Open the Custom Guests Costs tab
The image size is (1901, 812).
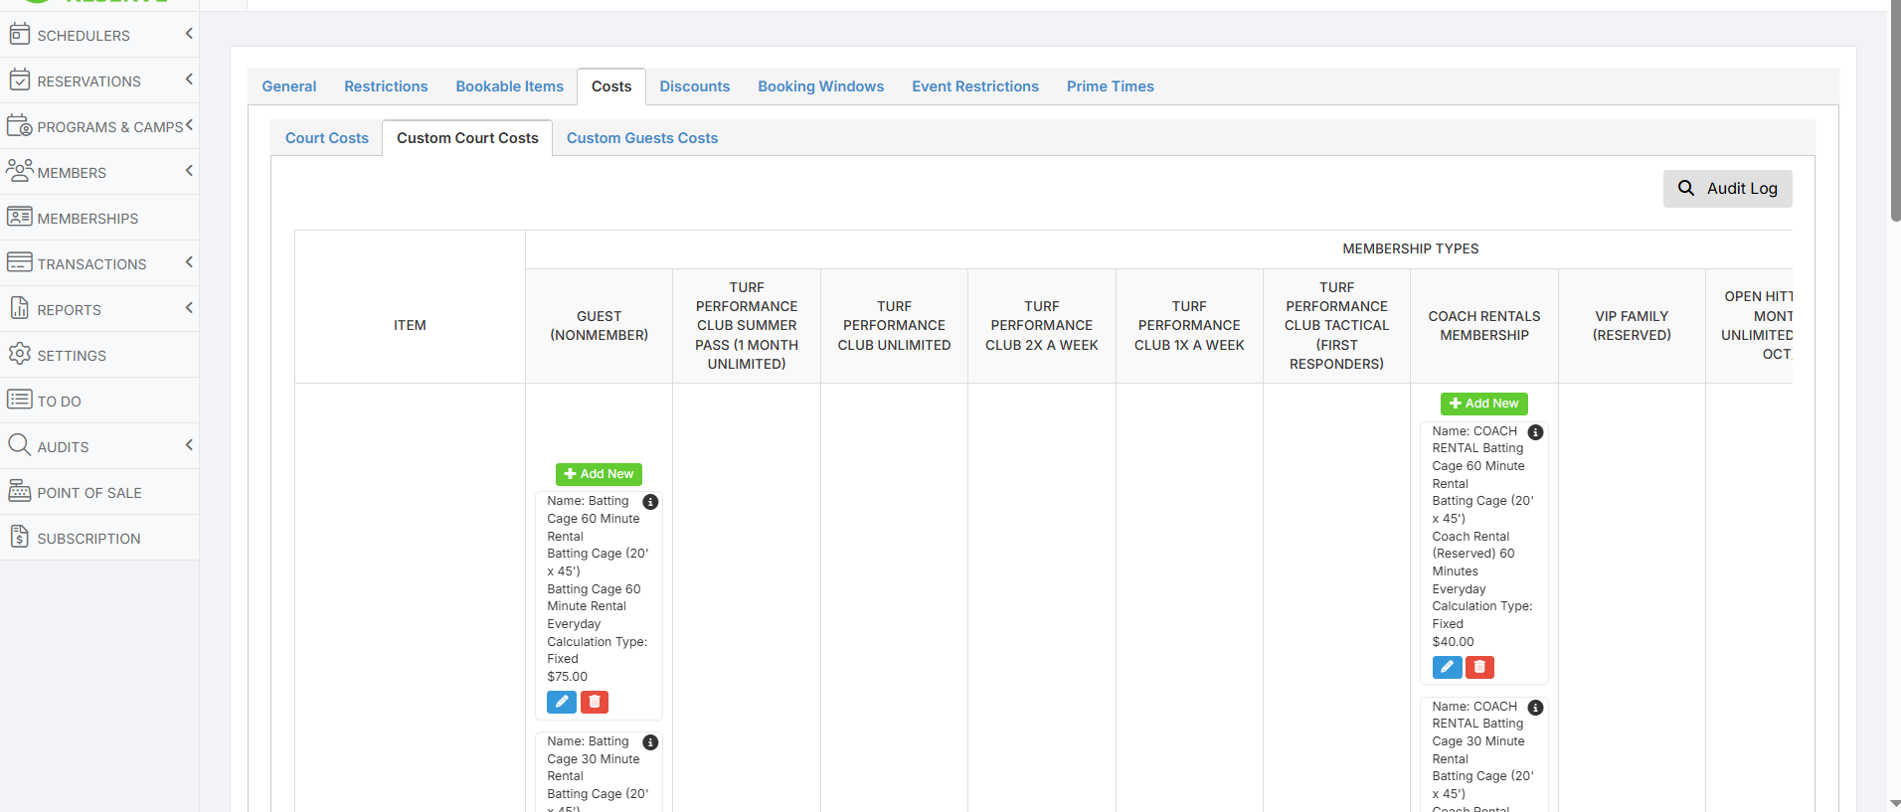point(641,138)
